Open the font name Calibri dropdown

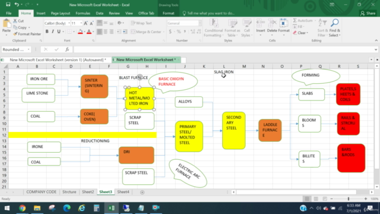pyautogui.click(x=69, y=23)
